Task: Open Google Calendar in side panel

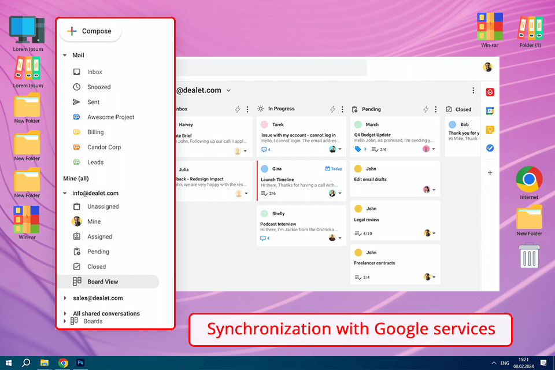Action: click(490, 111)
